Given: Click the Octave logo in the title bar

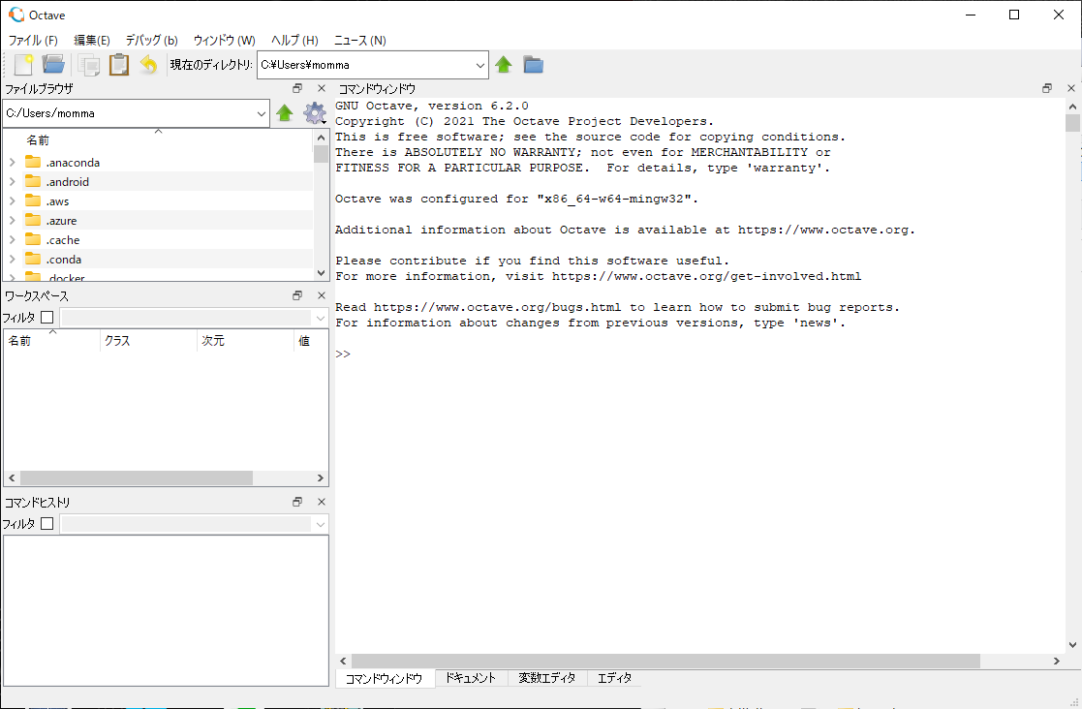Looking at the screenshot, I should coord(15,15).
